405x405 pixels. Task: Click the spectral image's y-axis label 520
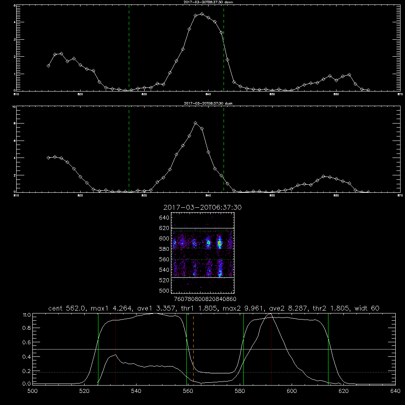tap(164, 280)
